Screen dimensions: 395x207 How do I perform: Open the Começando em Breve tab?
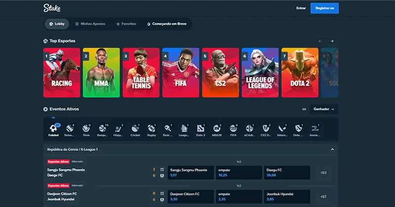point(167,24)
